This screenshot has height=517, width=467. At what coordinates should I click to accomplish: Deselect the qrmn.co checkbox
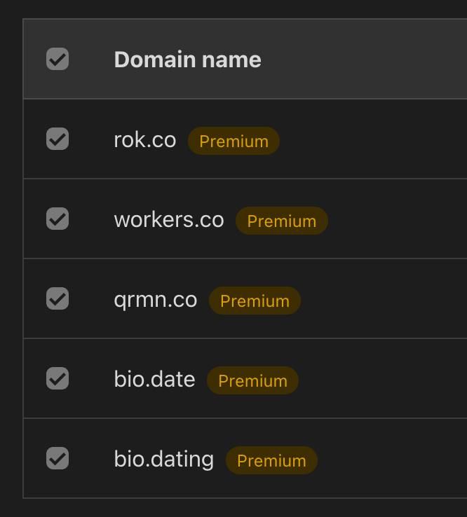click(x=57, y=299)
